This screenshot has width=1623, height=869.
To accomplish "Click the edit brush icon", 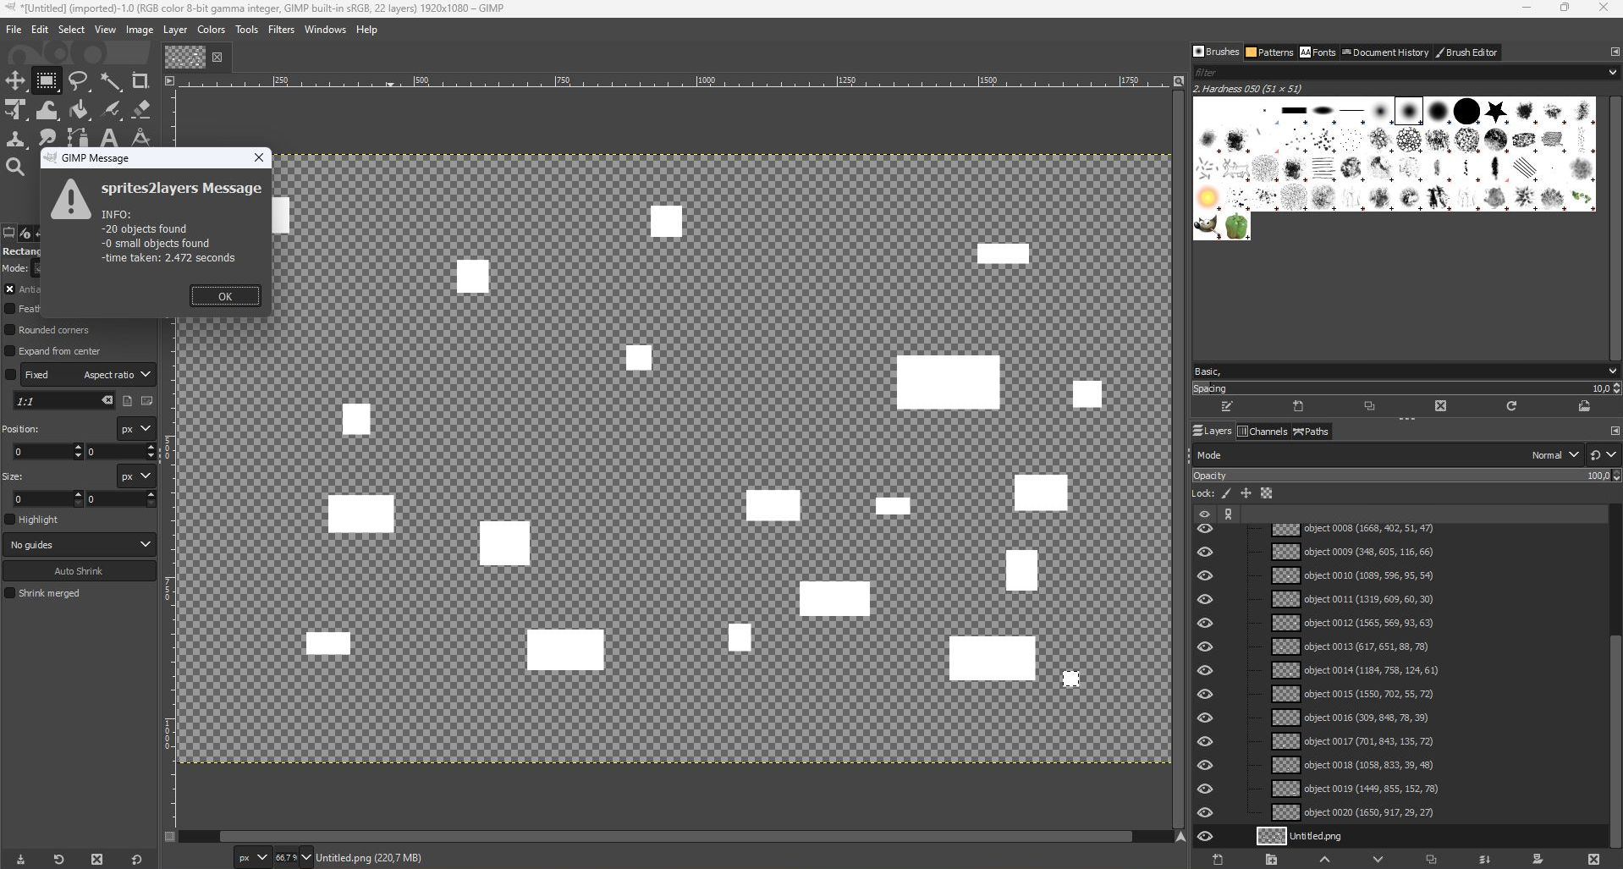I will point(1227,407).
